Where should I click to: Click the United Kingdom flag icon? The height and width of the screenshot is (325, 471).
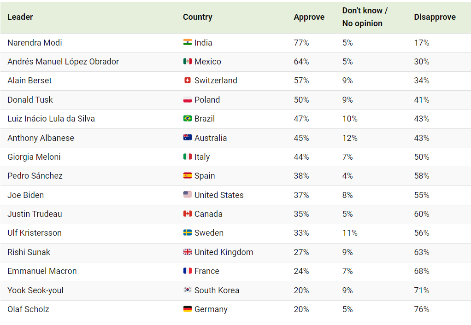click(x=188, y=252)
